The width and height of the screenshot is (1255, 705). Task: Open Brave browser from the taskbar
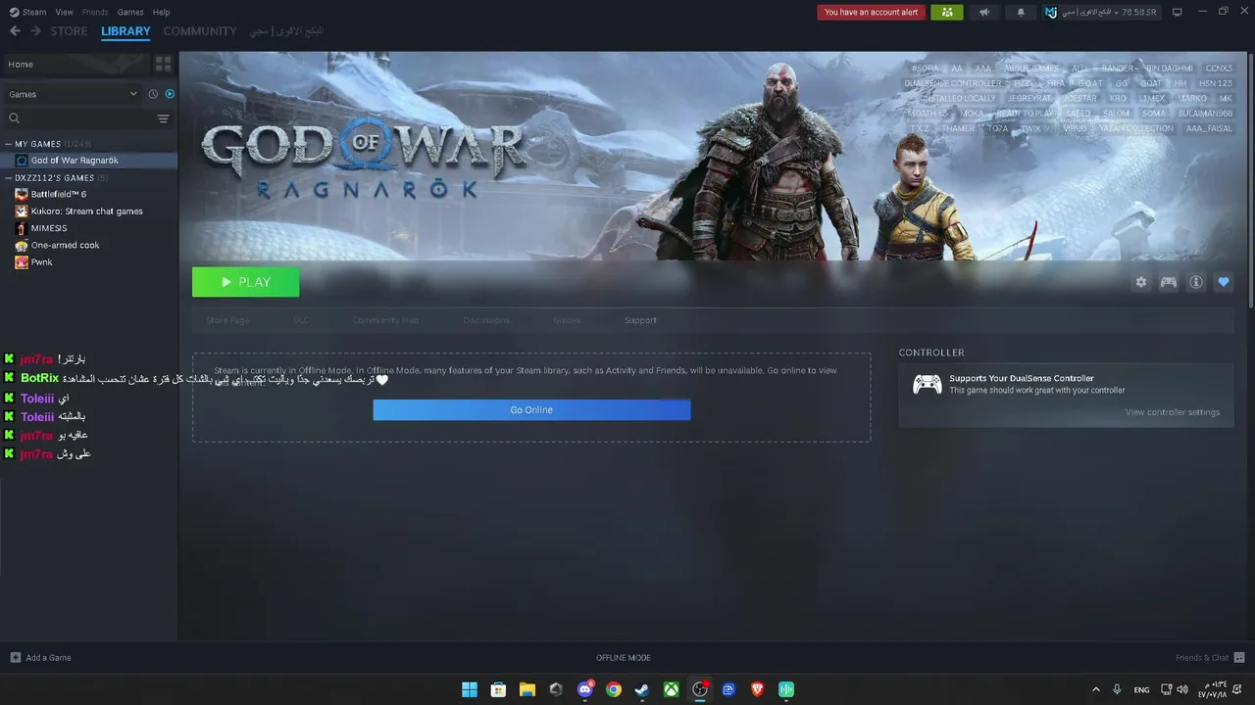point(757,689)
